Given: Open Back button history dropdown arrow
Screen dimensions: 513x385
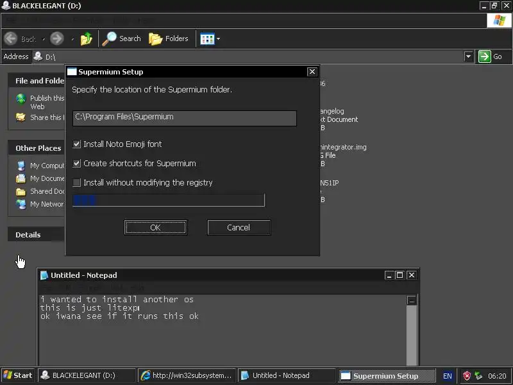Looking at the screenshot, I should coord(43,39).
